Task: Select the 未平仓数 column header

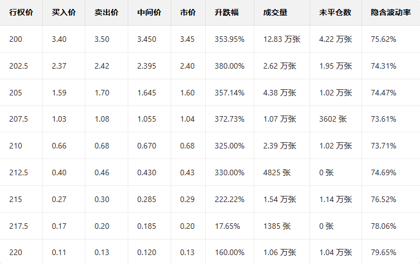Action: (335, 12)
